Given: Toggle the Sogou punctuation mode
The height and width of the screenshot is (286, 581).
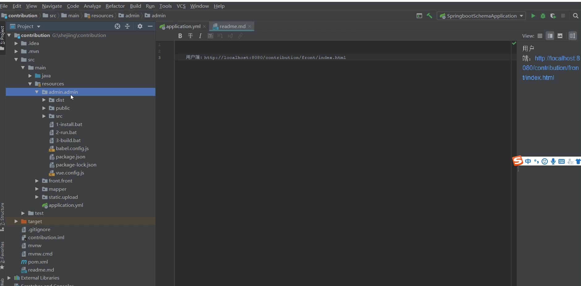Looking at the screenshot, I should point(536,161).
